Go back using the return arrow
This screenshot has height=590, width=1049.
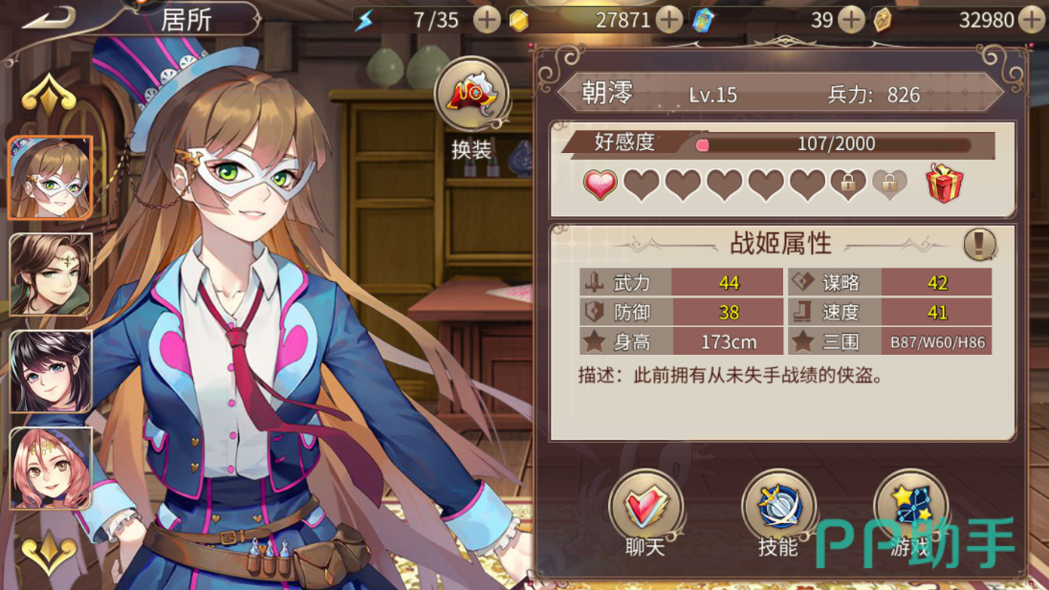coord(48,17)
